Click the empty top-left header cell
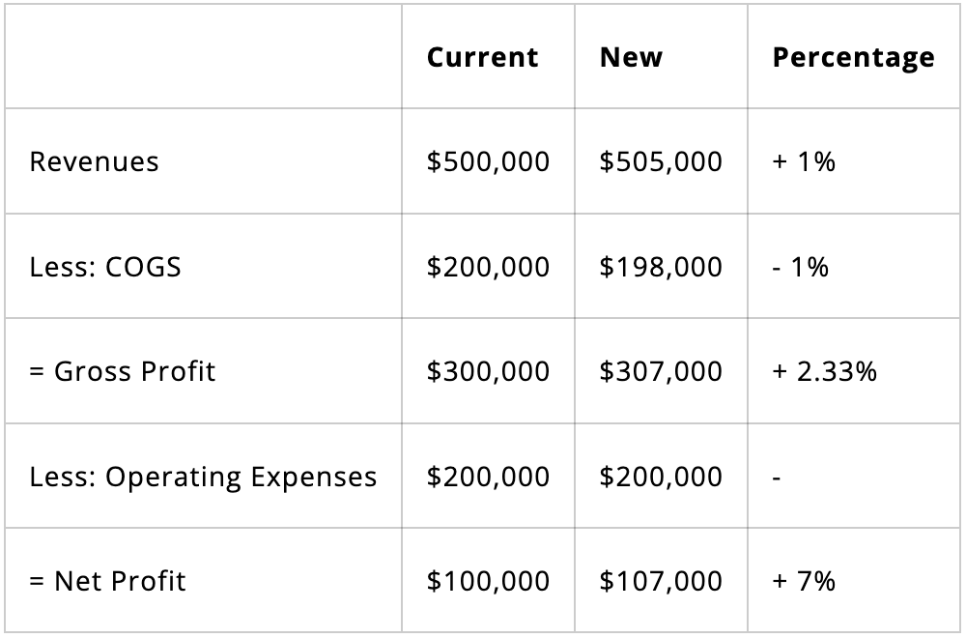966x638 pixels. [203, 57]
